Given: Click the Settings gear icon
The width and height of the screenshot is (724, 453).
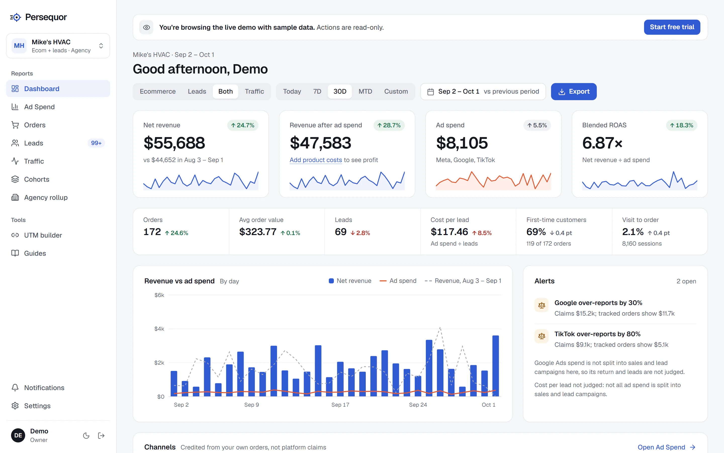Looking at the screenshot, I should 15,406.
